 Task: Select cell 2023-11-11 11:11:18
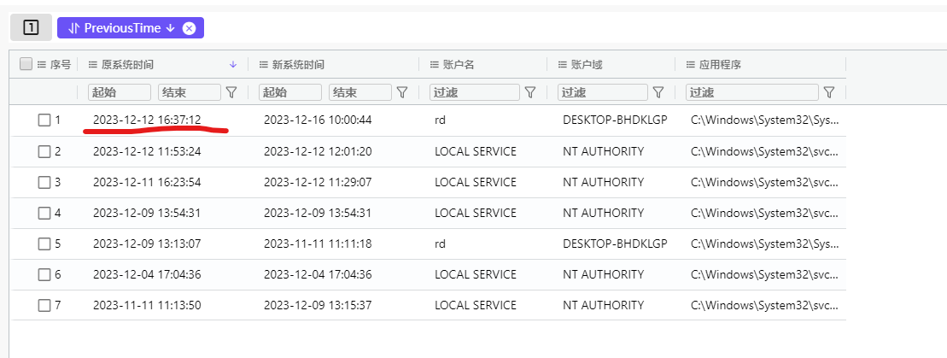point(318,244)
